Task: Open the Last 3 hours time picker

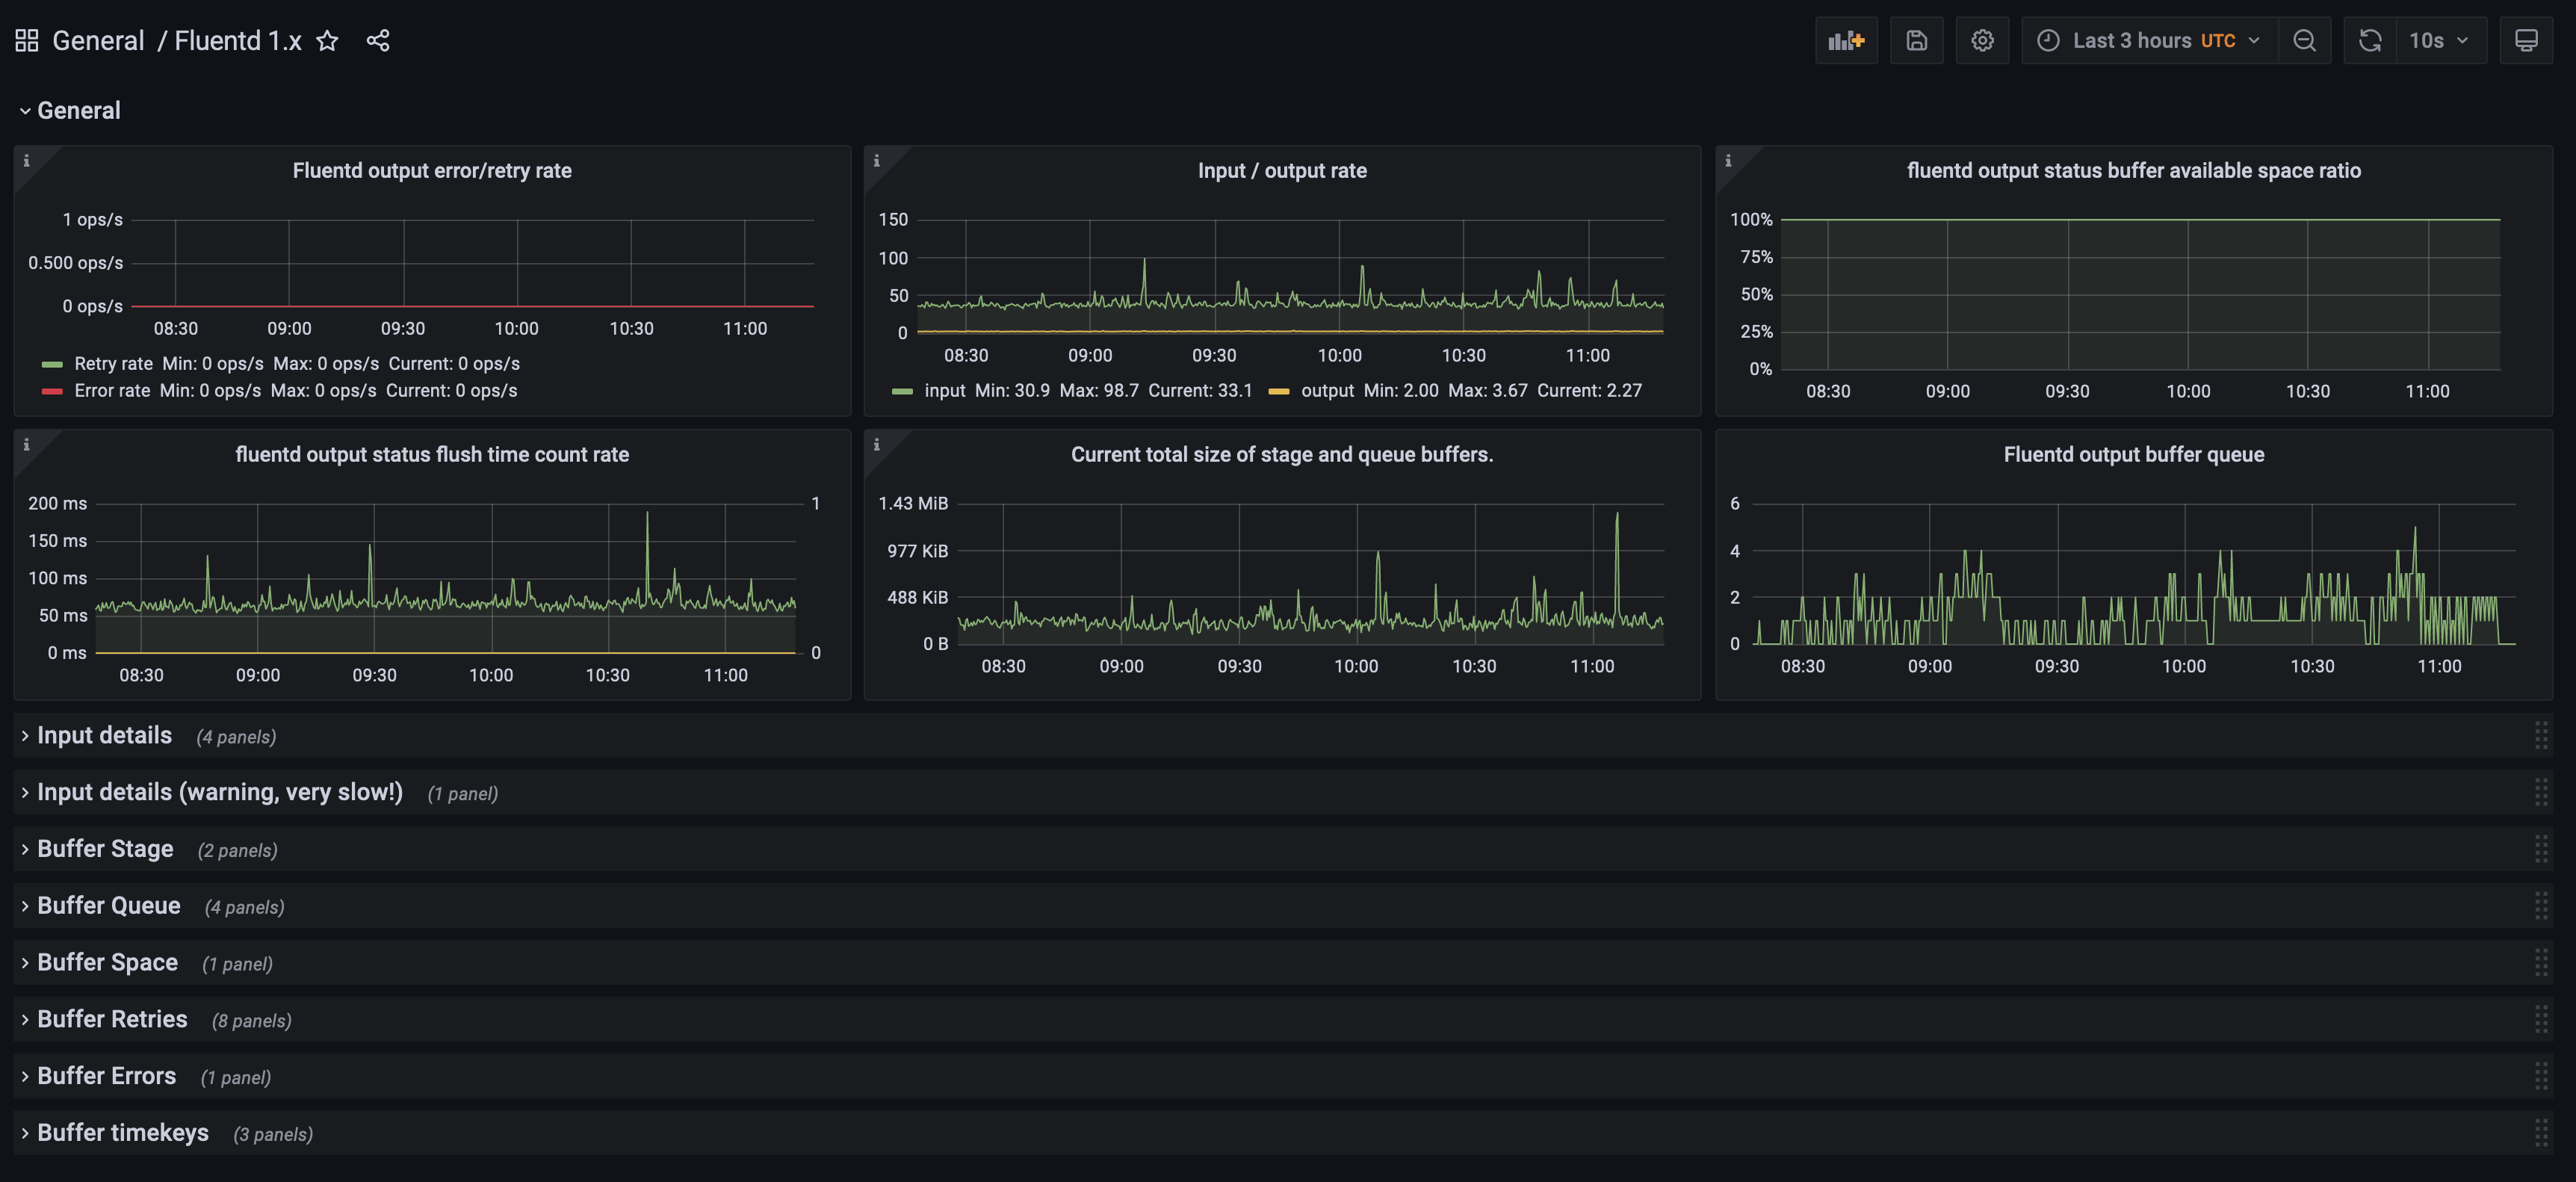Action: click(x=2149, y=40)
